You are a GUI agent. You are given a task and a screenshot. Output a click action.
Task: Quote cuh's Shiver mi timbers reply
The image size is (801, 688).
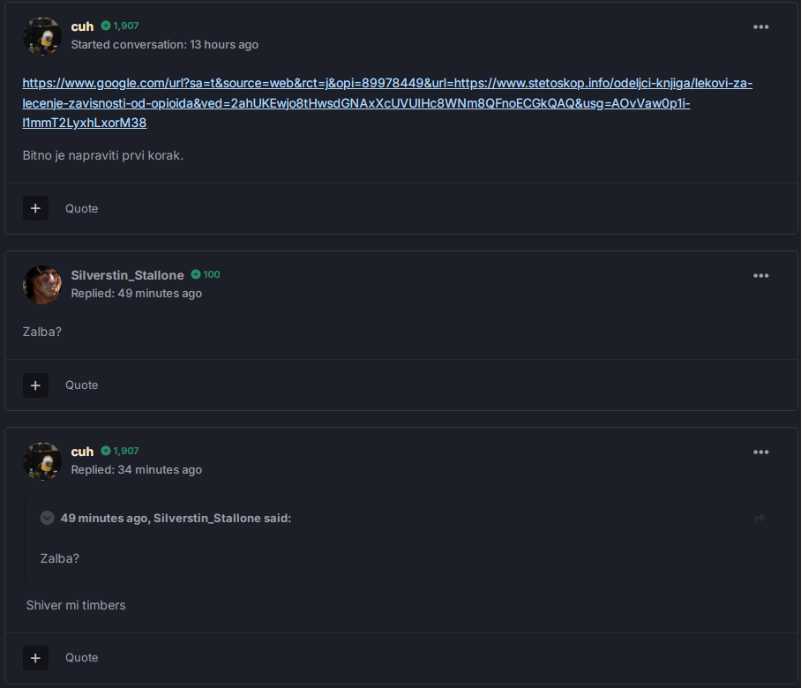[x=82, y=658]
